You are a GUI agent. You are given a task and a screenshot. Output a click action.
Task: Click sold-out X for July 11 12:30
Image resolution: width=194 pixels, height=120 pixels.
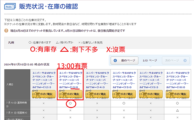click(x=44, y=111)
